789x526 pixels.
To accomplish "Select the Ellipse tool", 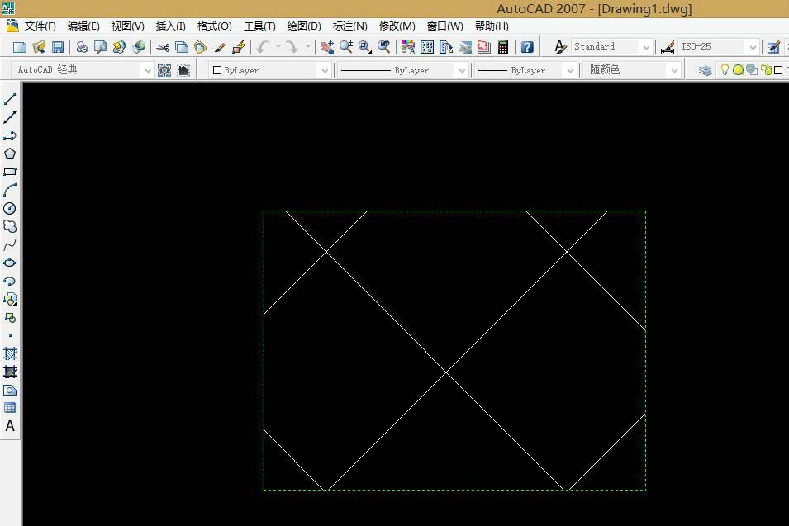I will (x=10, y=263).
